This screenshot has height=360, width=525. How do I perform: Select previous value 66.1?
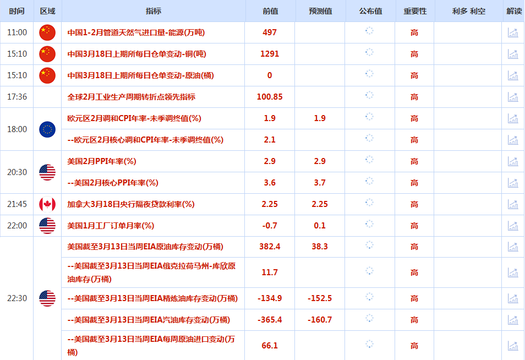click(x=270, y=345)
